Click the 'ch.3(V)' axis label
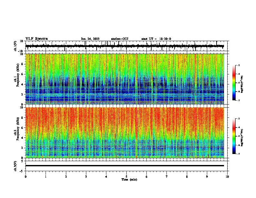Screen dimensions: 256x198 click(x=16, y=166)
